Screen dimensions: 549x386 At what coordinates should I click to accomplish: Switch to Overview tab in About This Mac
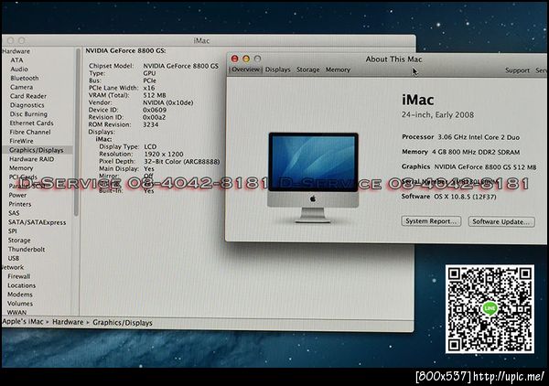point(246,70)
